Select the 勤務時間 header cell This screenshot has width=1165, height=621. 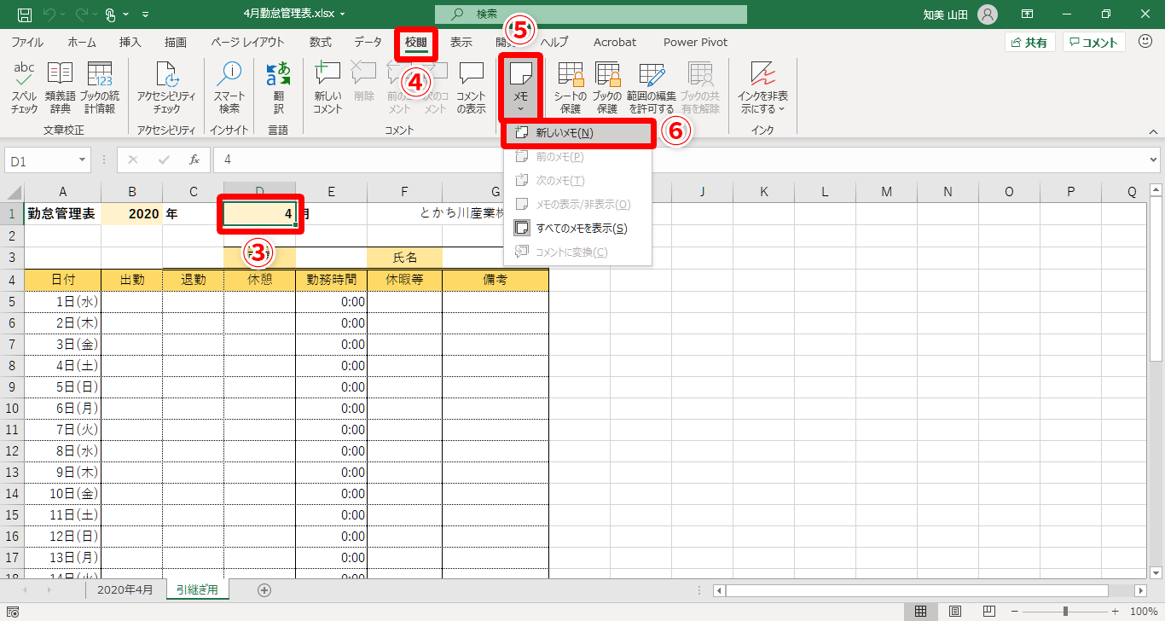(331, 279)
